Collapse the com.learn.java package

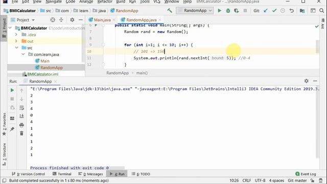coord(23,54)
